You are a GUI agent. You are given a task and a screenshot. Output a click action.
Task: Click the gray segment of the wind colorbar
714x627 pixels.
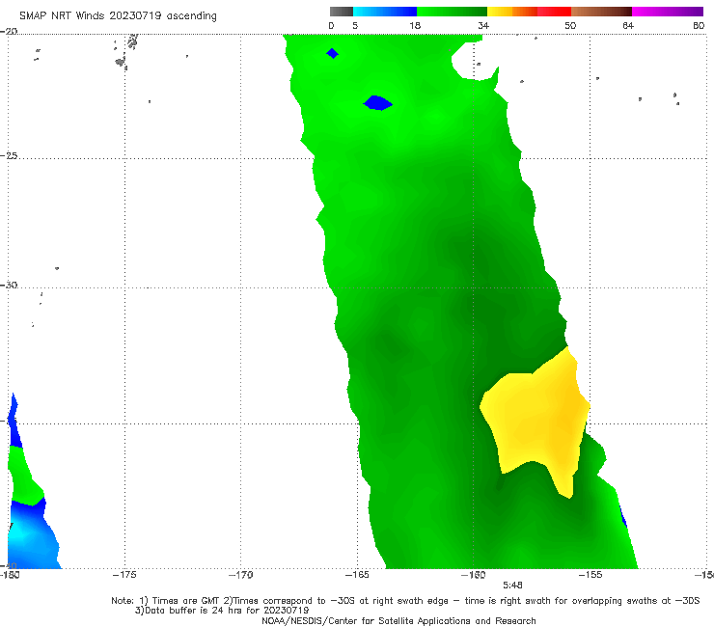click(342, 12)
